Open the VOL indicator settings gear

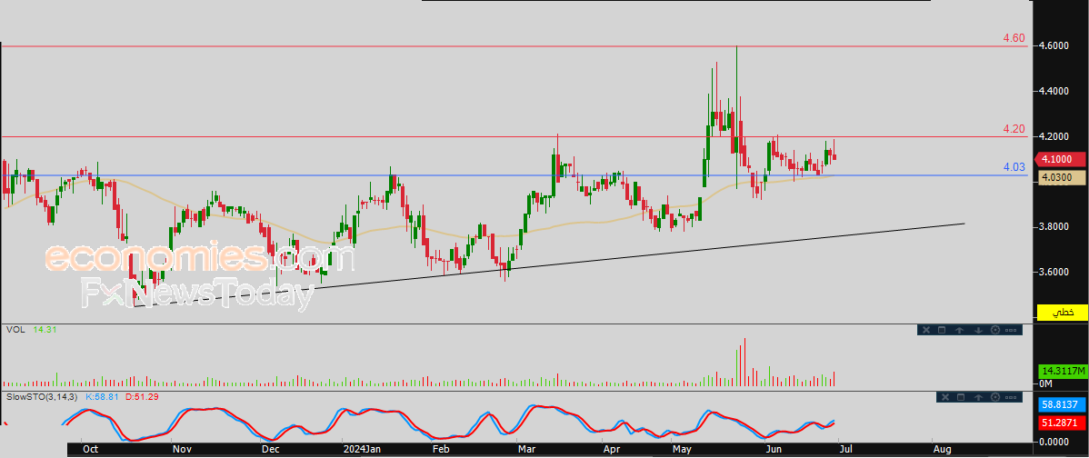[995, 330]
